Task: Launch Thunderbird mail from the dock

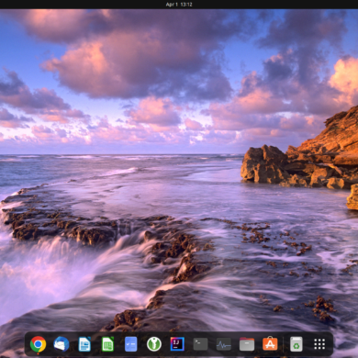Action: [62, 344]
